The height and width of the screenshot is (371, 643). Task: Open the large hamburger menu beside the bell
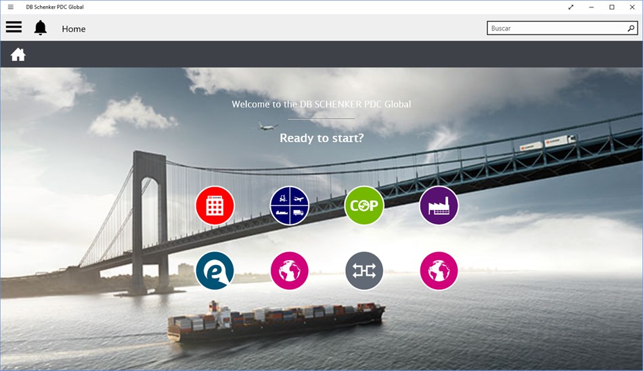pyautogui.click(x=14, y=27)
